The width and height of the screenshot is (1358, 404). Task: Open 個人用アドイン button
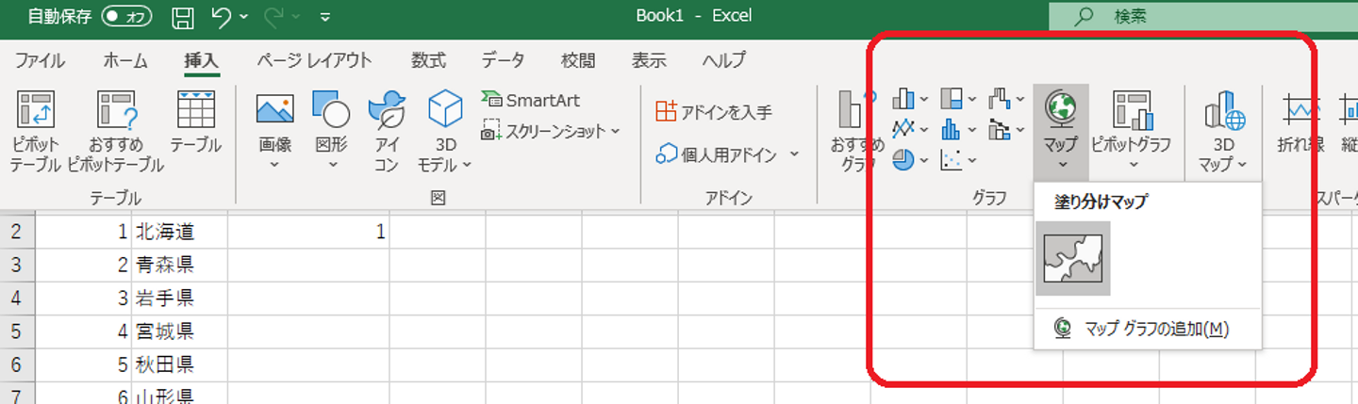(716, 154)
